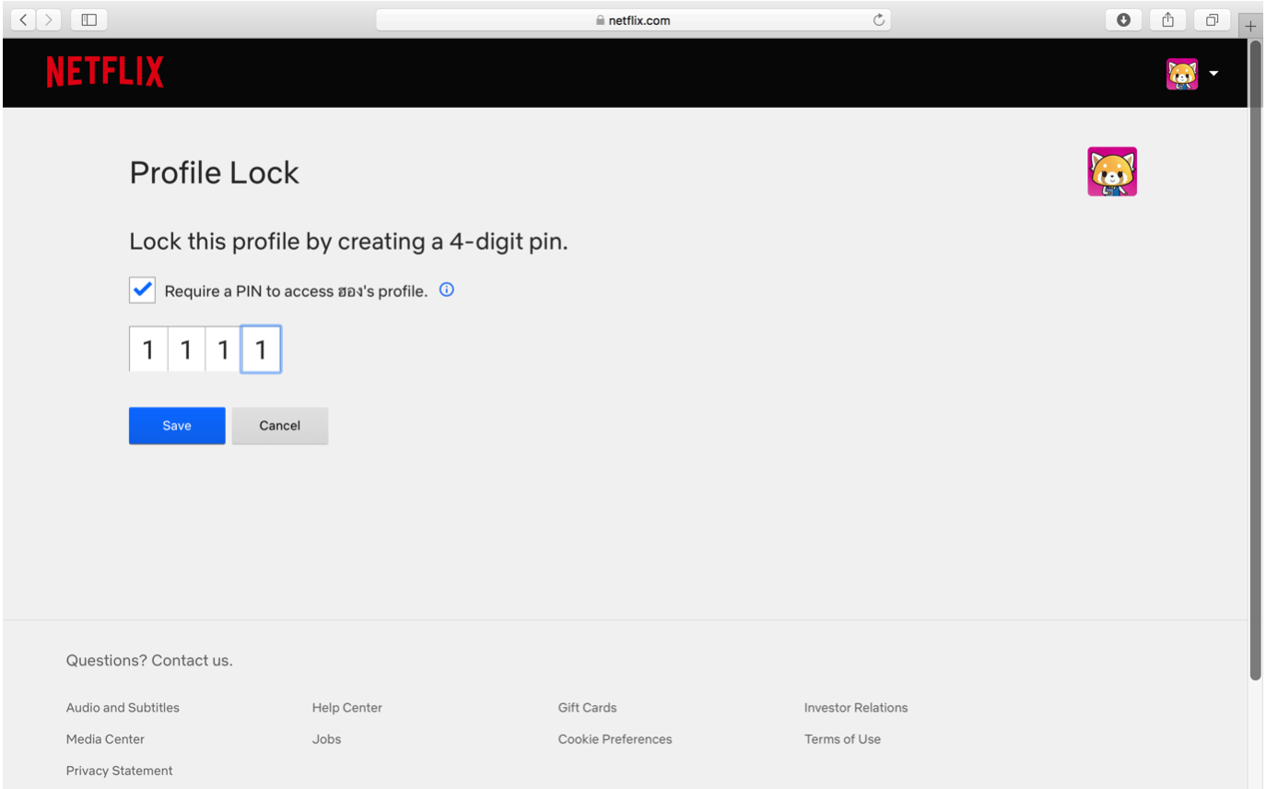Click the info icon beside PIN requirement
This screenshot has height=789, width=1266.
tap(447, 290)
